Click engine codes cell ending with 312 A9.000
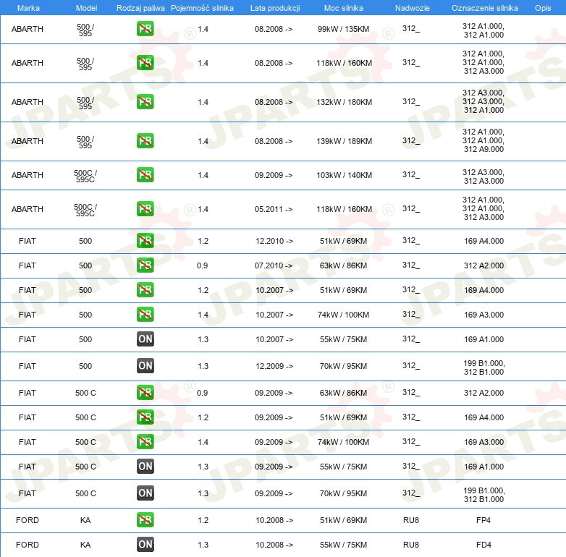Image resolution: width=566 pixels, height=557 pixels. click(483, 140)
